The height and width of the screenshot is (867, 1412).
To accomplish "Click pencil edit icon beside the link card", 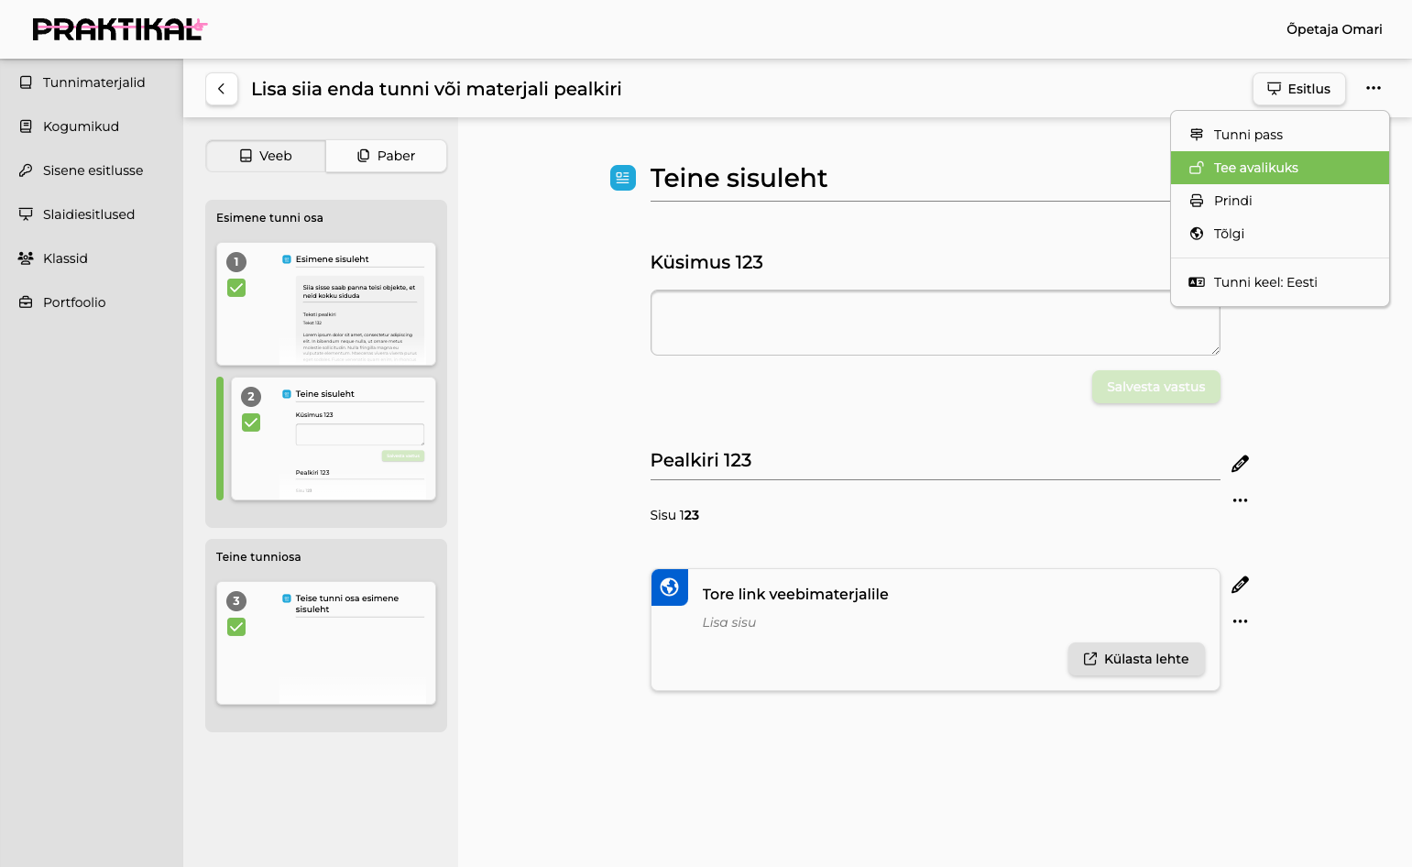I will 1240,585.
